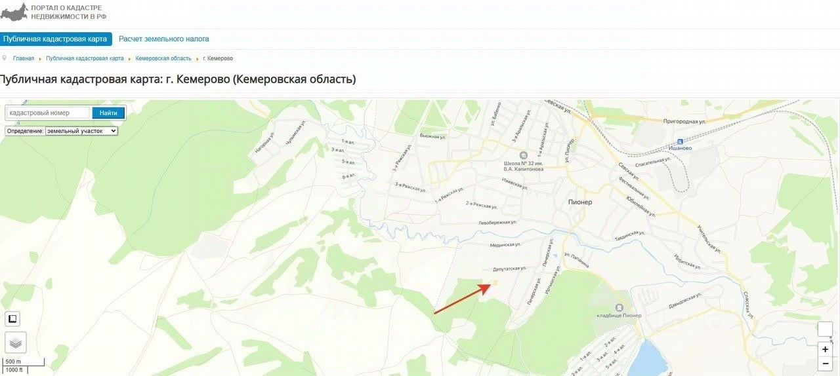Click the Школа № 32 marker icon
The height and width of the screenshot is (376, 840).
(x=524, y=155)
